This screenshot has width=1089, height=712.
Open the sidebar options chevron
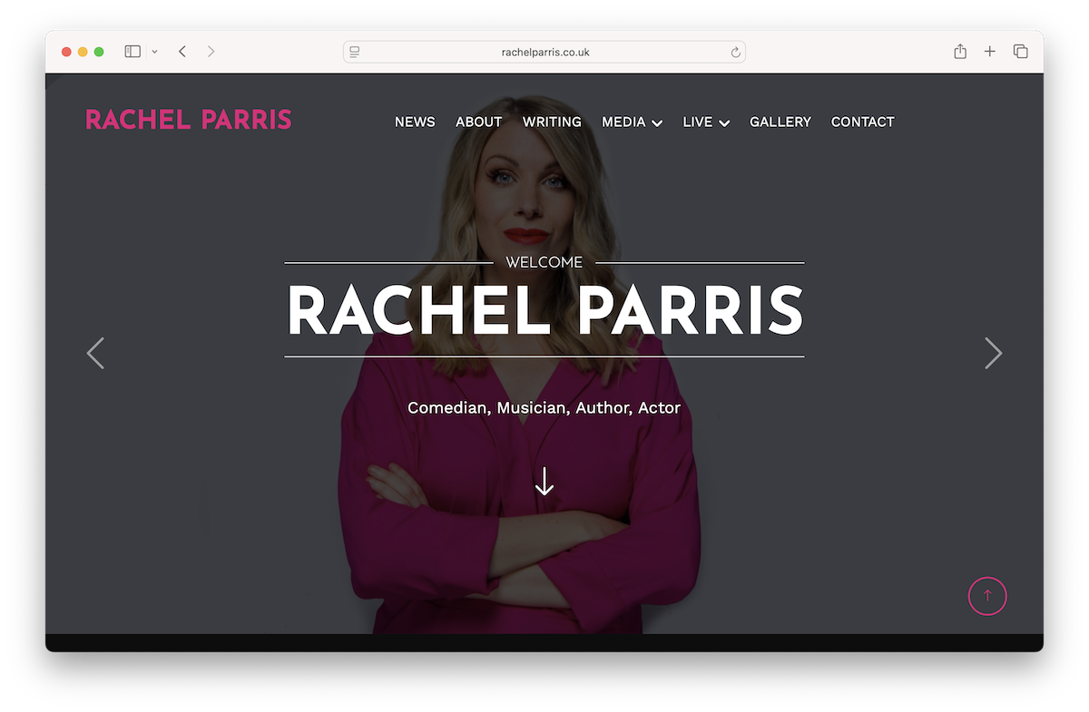pyautogui.click(x=154, y=52)
